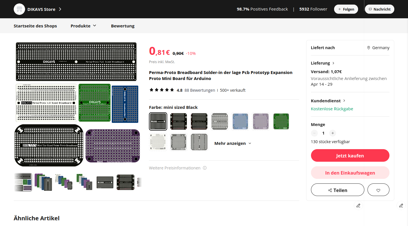Decrease quantity with the minus button

(x=314, y=133)
